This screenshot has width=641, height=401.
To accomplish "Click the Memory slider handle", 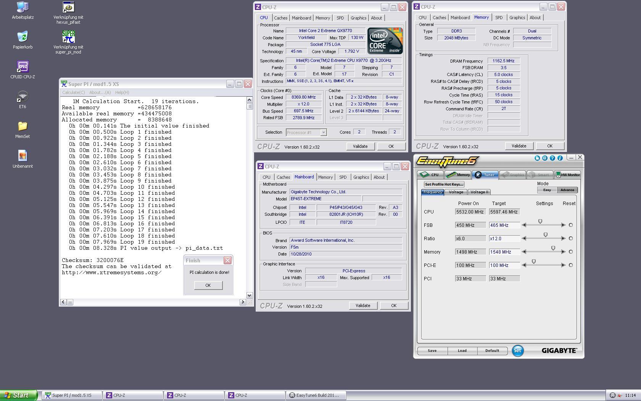I will coord(553,248).
